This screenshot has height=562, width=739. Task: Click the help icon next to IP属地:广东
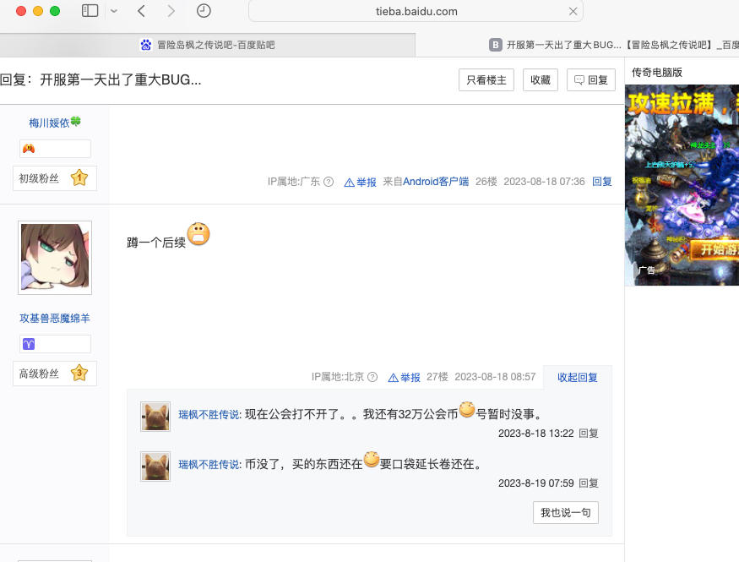[x=329, y=182]
